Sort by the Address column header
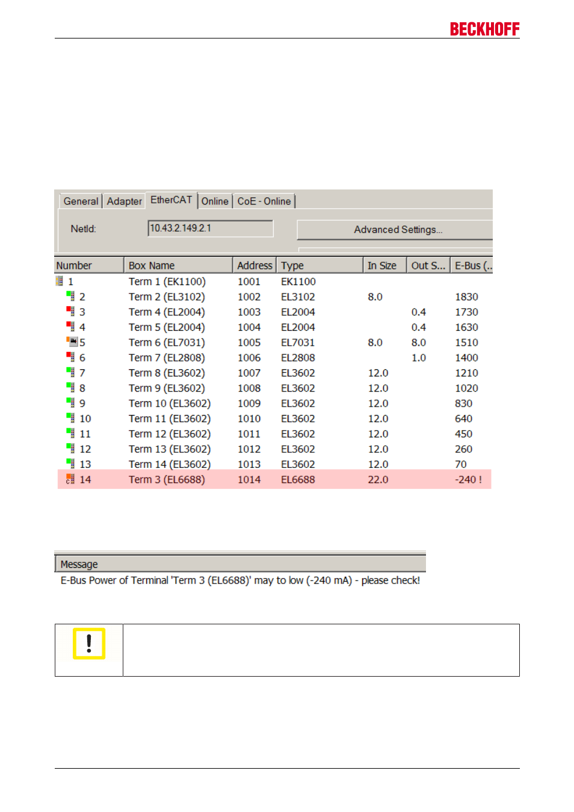574x812 pixels. pos(255,265)
